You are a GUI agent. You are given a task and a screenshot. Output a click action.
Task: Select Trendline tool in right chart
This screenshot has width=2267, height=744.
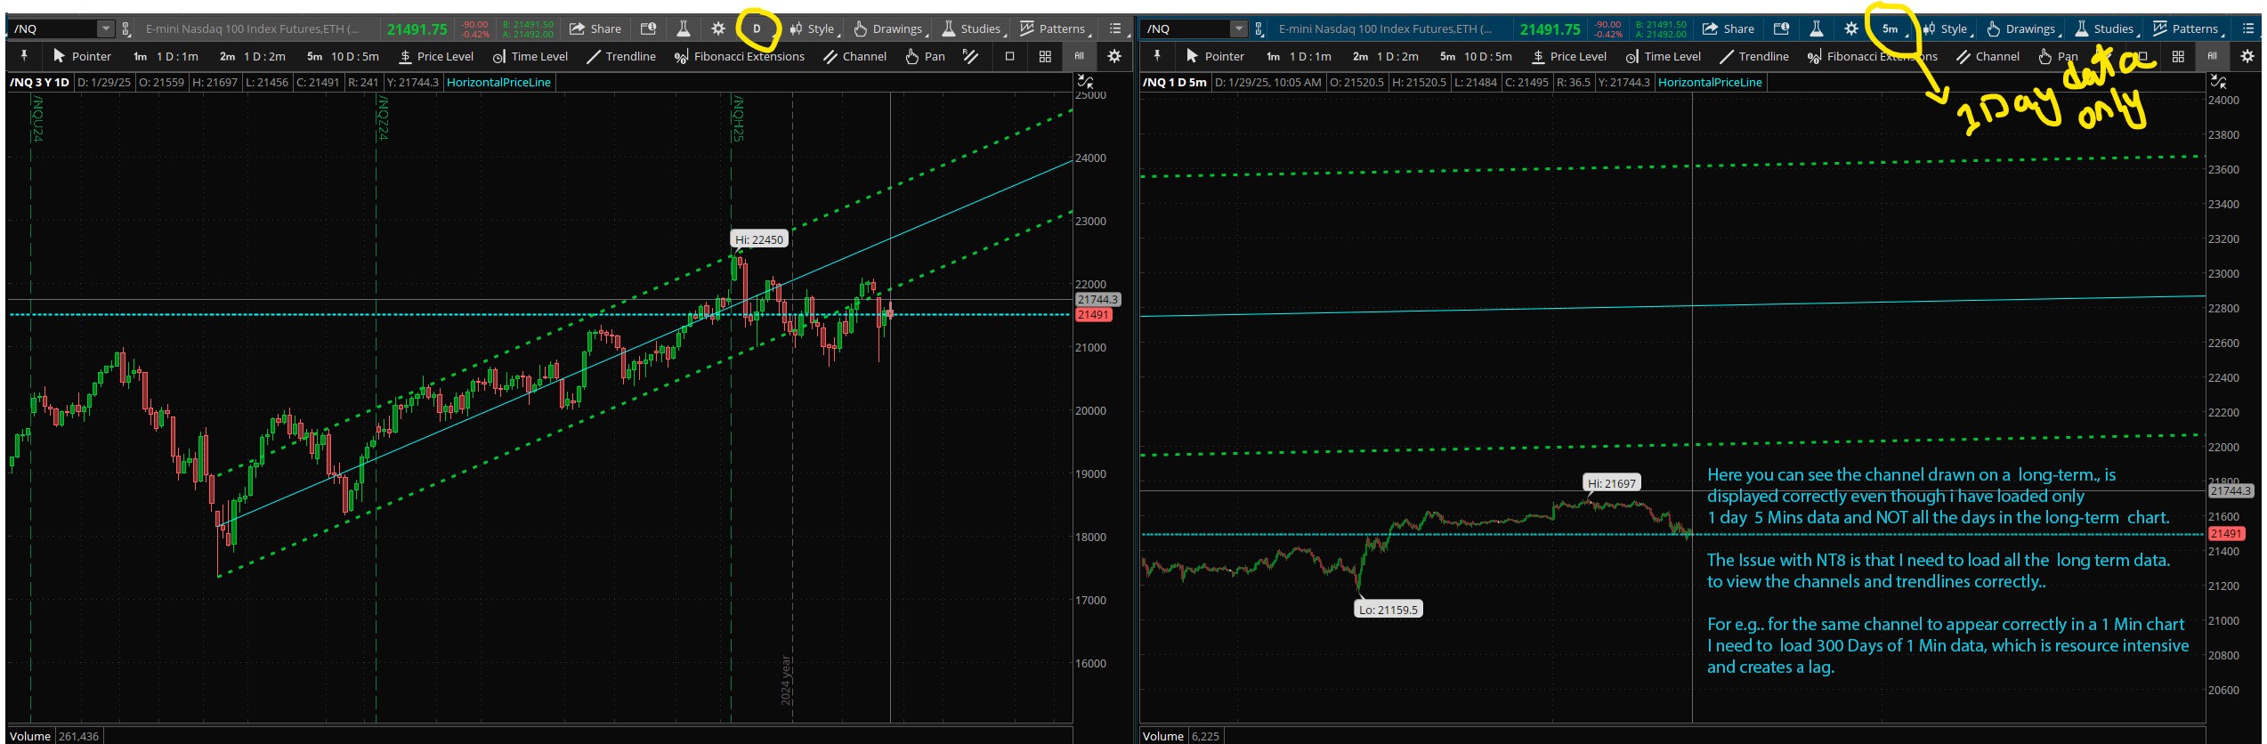1754,56
